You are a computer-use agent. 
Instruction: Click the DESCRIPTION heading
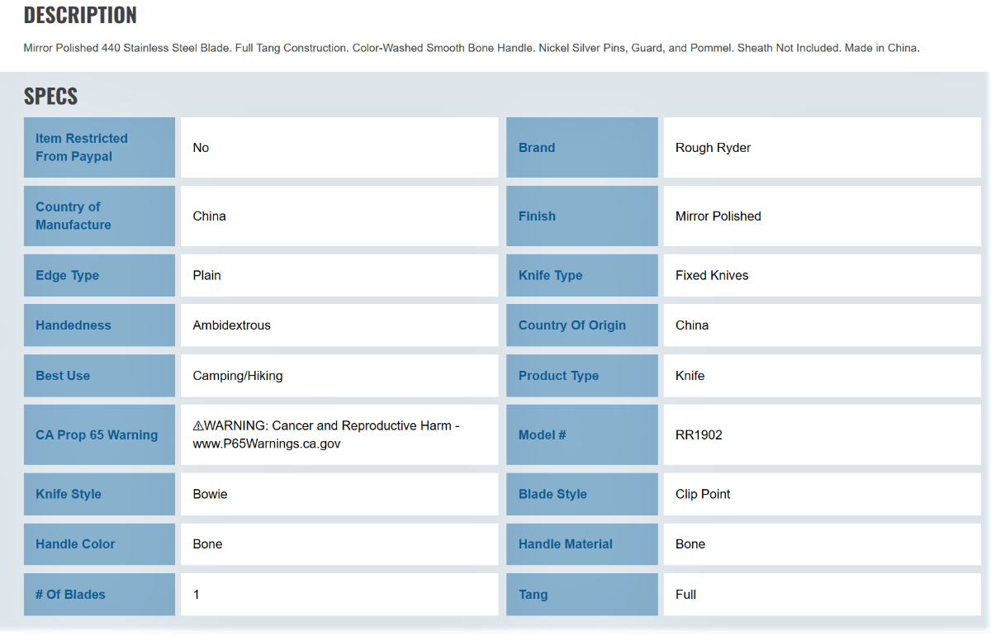pyautogui.click(x=80, y=15)
